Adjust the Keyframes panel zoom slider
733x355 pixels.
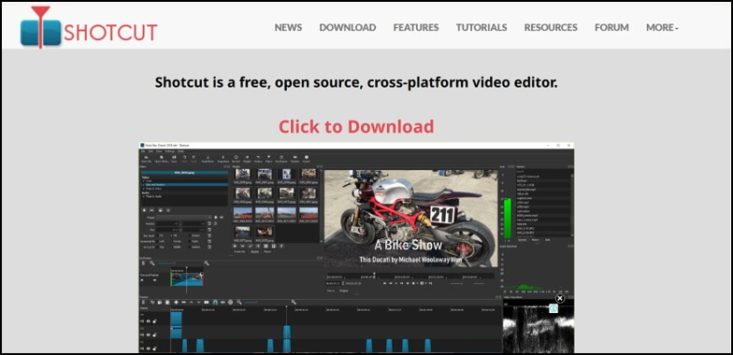click(166, 263)
